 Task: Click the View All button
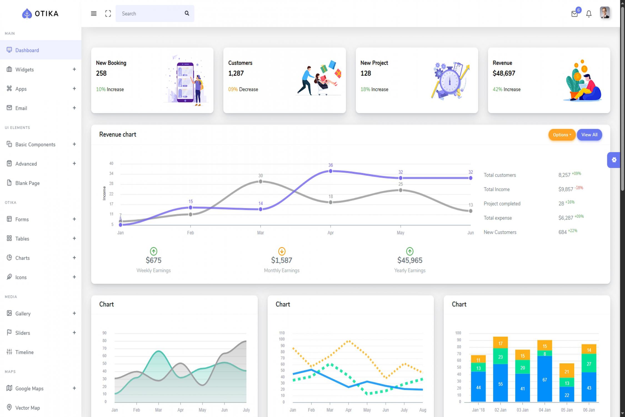589,135
